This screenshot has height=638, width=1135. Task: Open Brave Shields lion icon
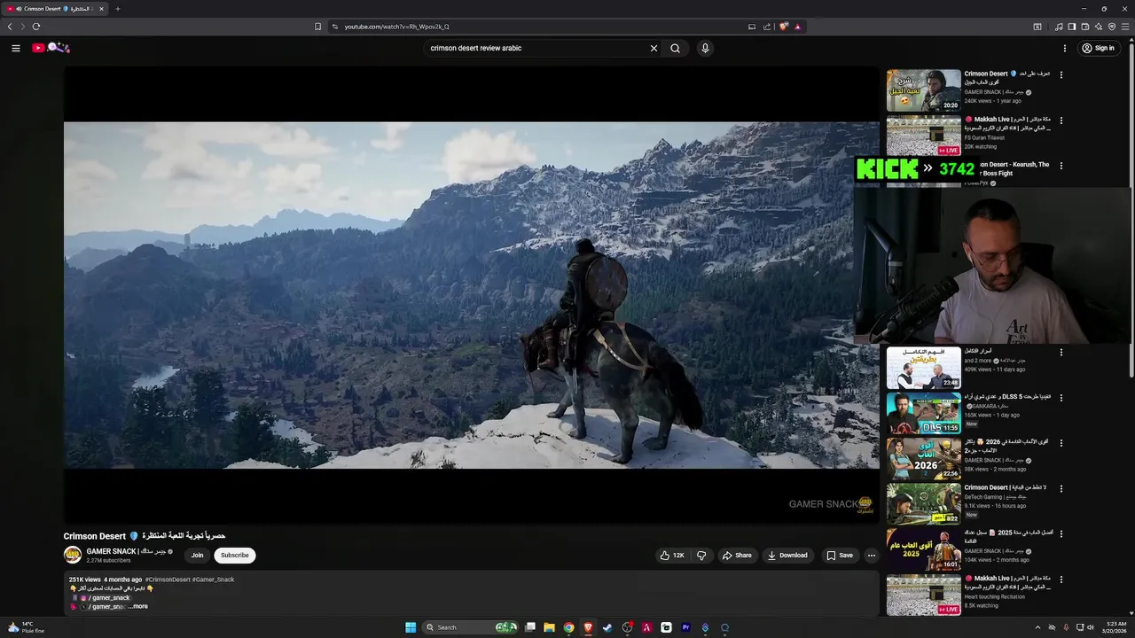[x=784, y=27]
